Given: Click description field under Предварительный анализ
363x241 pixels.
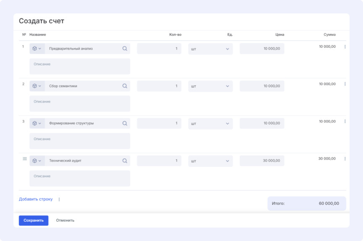Looking at the screenshot, I should [x=80, y=66].
